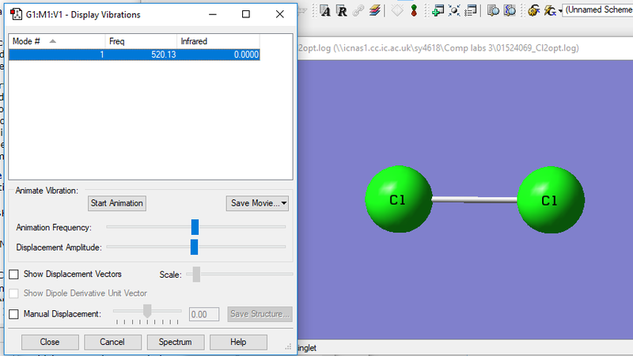
Task: Expand the Quick Launch dropdown arrow
Action: click(x=560, y=11)
